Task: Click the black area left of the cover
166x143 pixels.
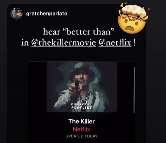Action: (37, 87)
